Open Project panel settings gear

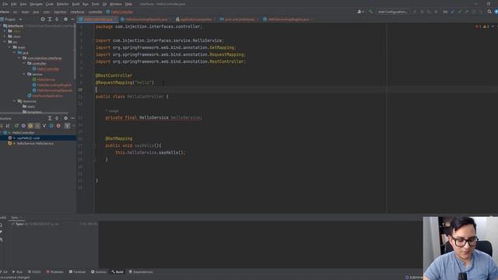[65, 19]
